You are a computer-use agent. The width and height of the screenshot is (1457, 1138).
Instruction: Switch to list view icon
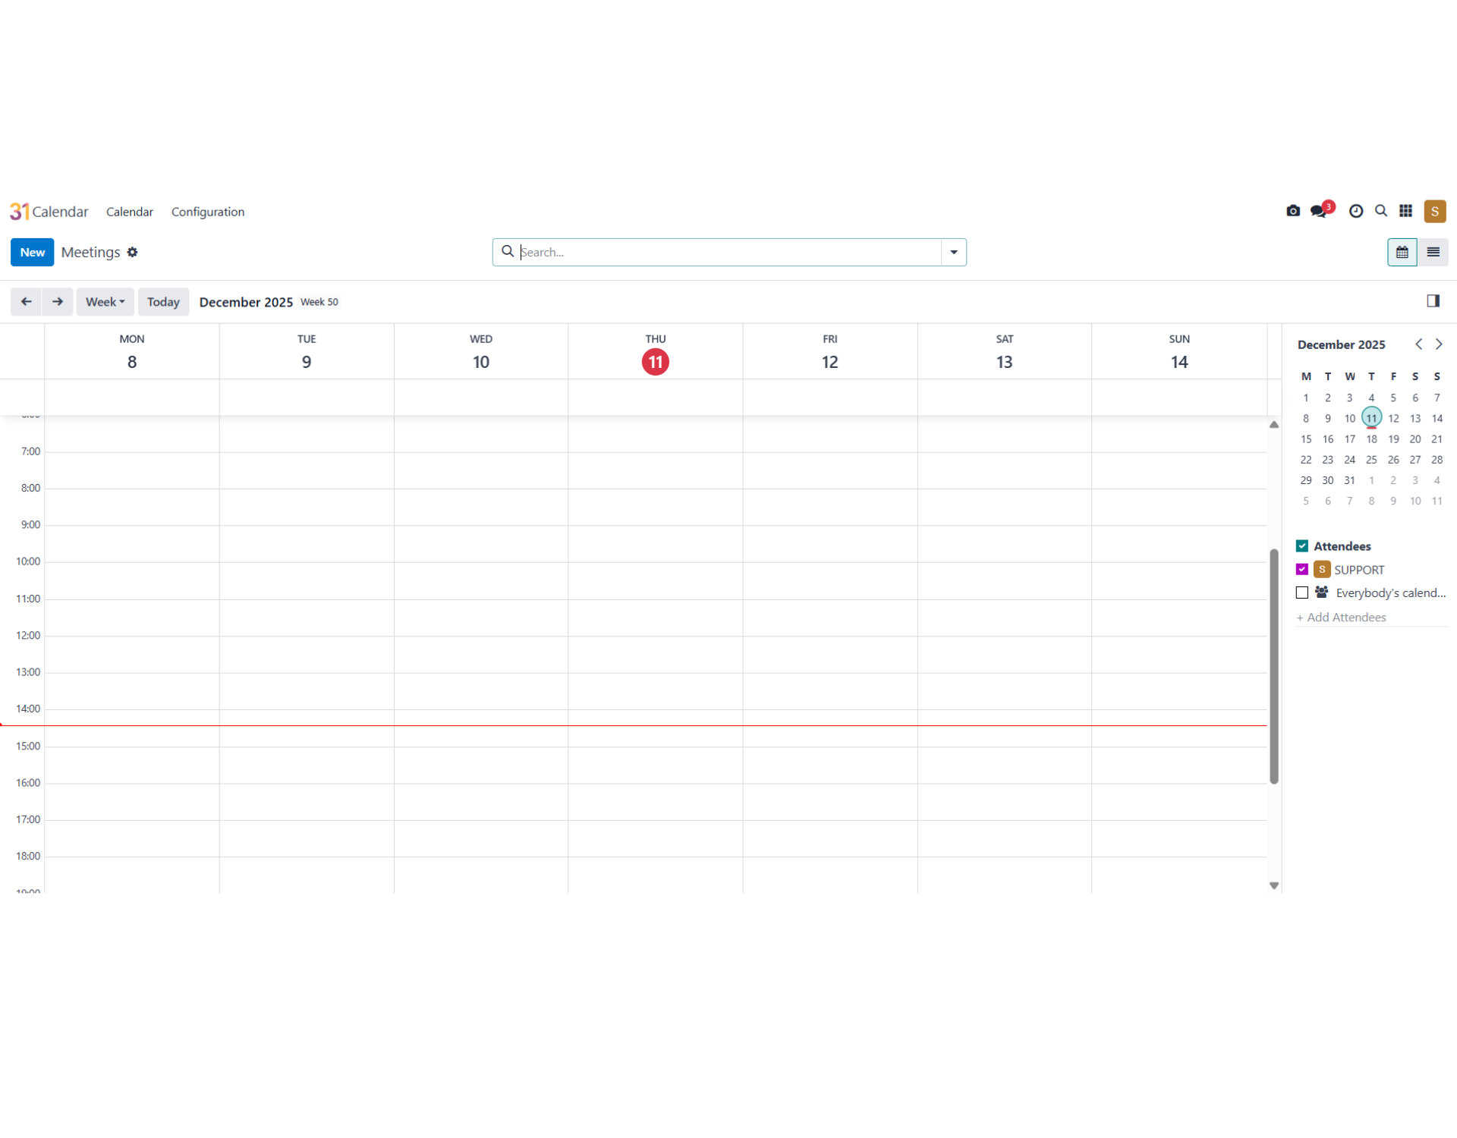[1433, 252]
